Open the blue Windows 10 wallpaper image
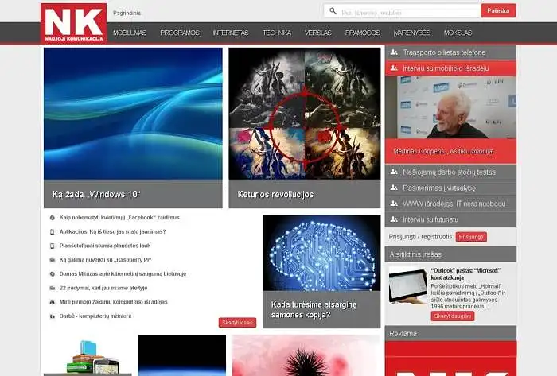This screenshot has width=557, height=376. [x=133, y=114]
